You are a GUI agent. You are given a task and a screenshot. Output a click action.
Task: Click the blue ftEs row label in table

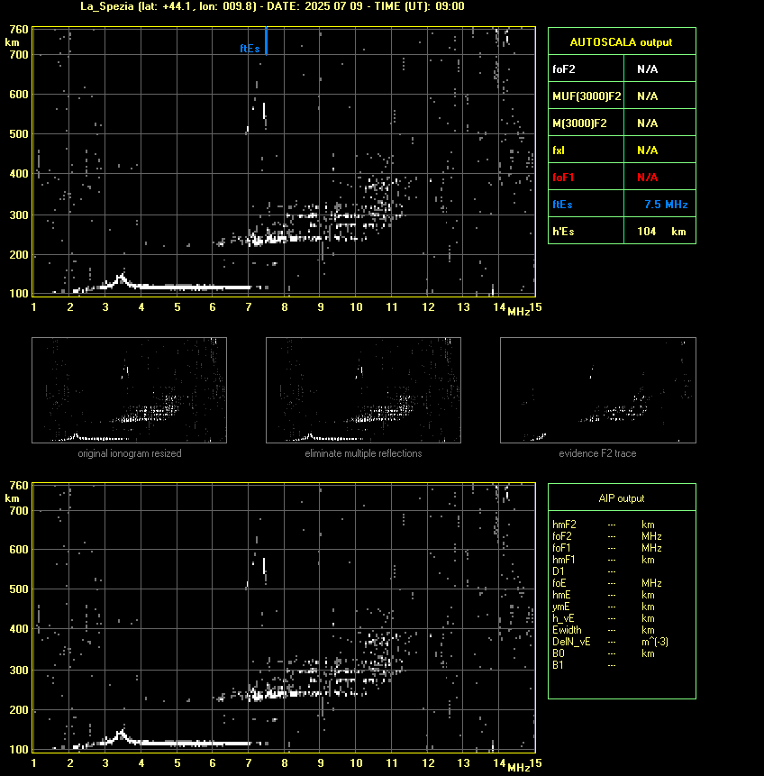point(562,205)
